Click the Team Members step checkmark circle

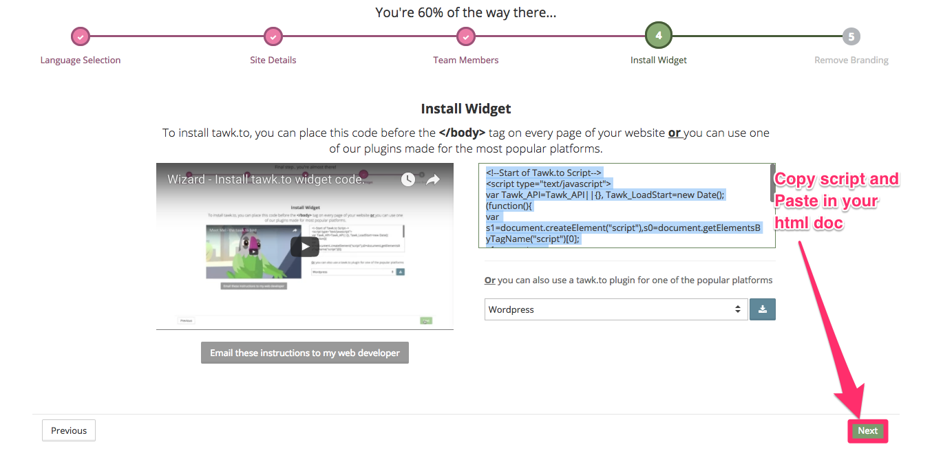pos(466,36)
